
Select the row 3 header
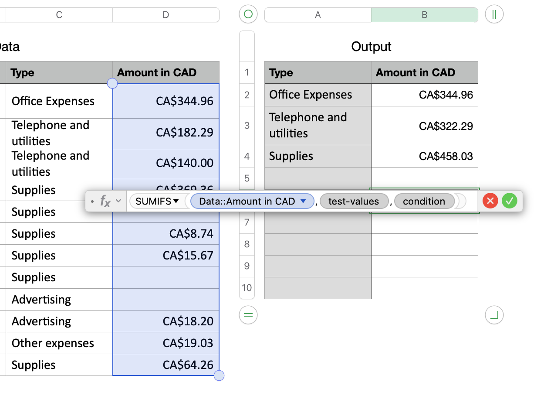coord(247,126)
